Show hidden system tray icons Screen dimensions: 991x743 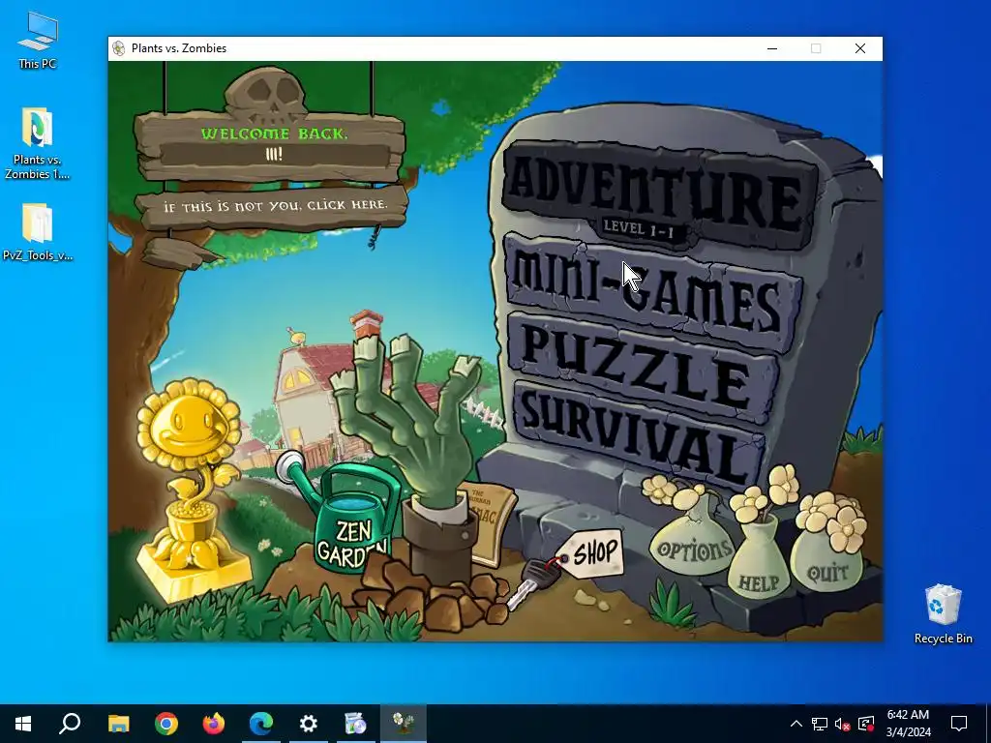click(x=796, y=724)
